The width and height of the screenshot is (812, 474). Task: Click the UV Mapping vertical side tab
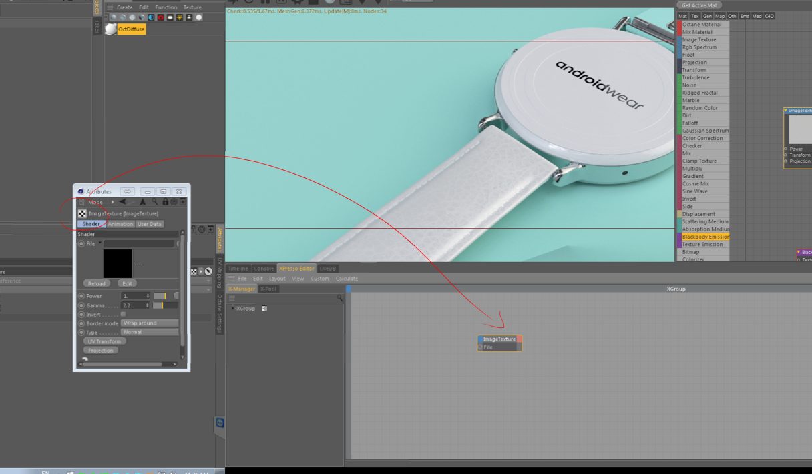[x=220, y=272]
